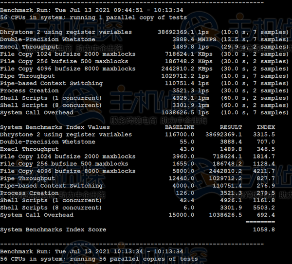Click index value 4211.7
The height and width of the screenshot is (264, 292).
(x=264, y=171)
